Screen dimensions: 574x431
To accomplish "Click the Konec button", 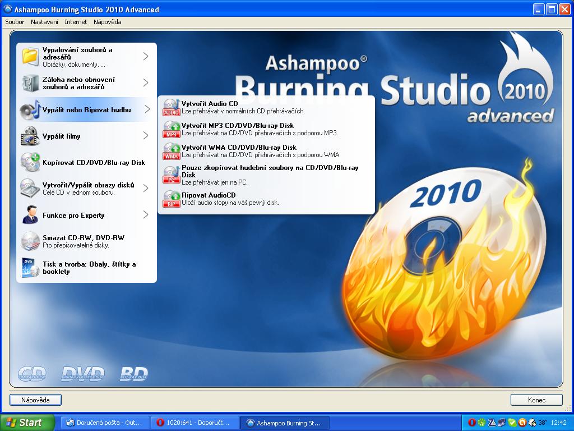I will coord(536,400).
